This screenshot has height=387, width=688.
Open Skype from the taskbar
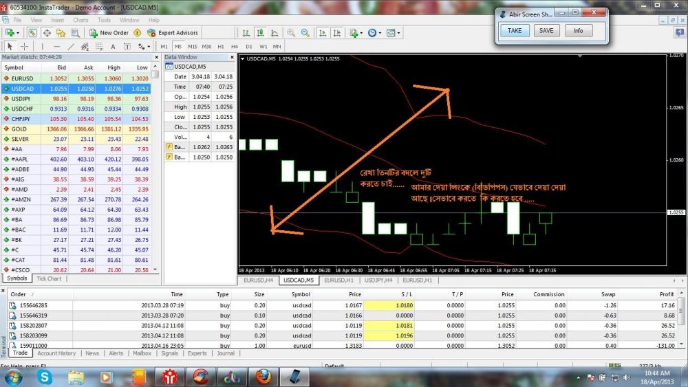(x=44, y=377)
